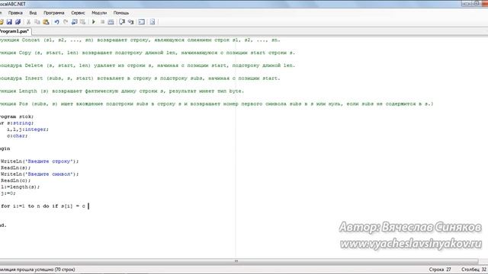Undo the last edit via toolbar arrow
Viewport: 488px width, 274px height.
(56, 22)
